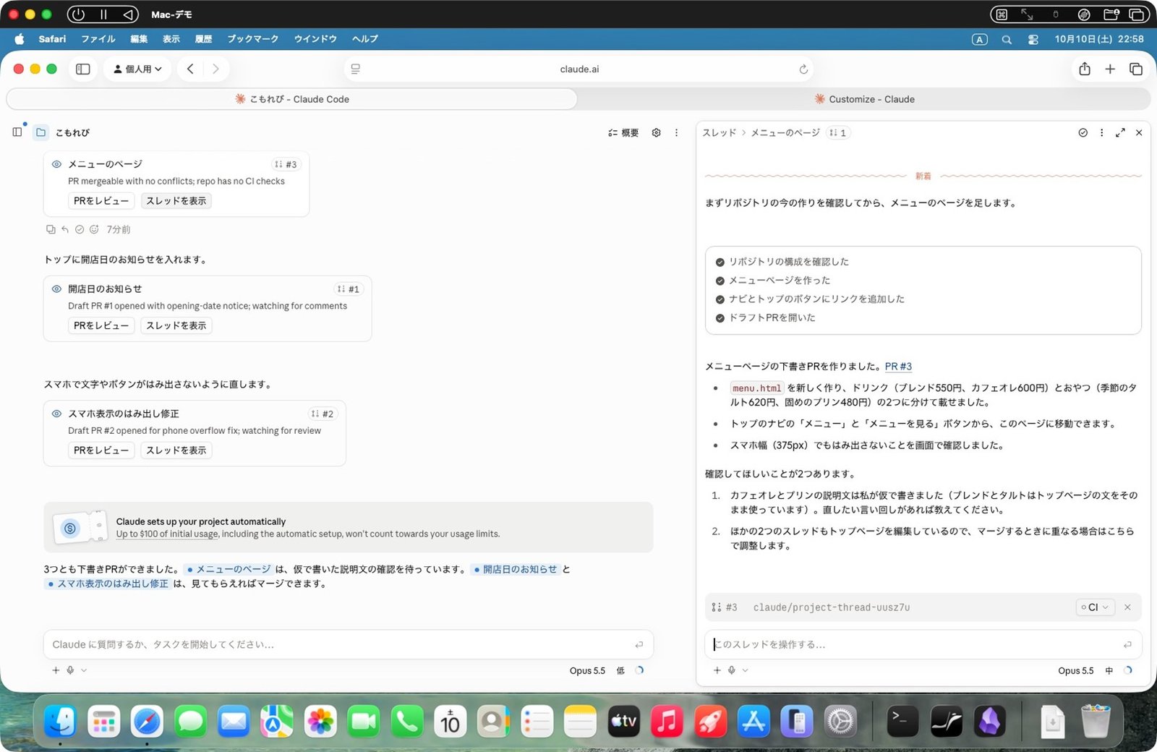Toggle the app sidebar panel beside こもれび

[17, 132]
